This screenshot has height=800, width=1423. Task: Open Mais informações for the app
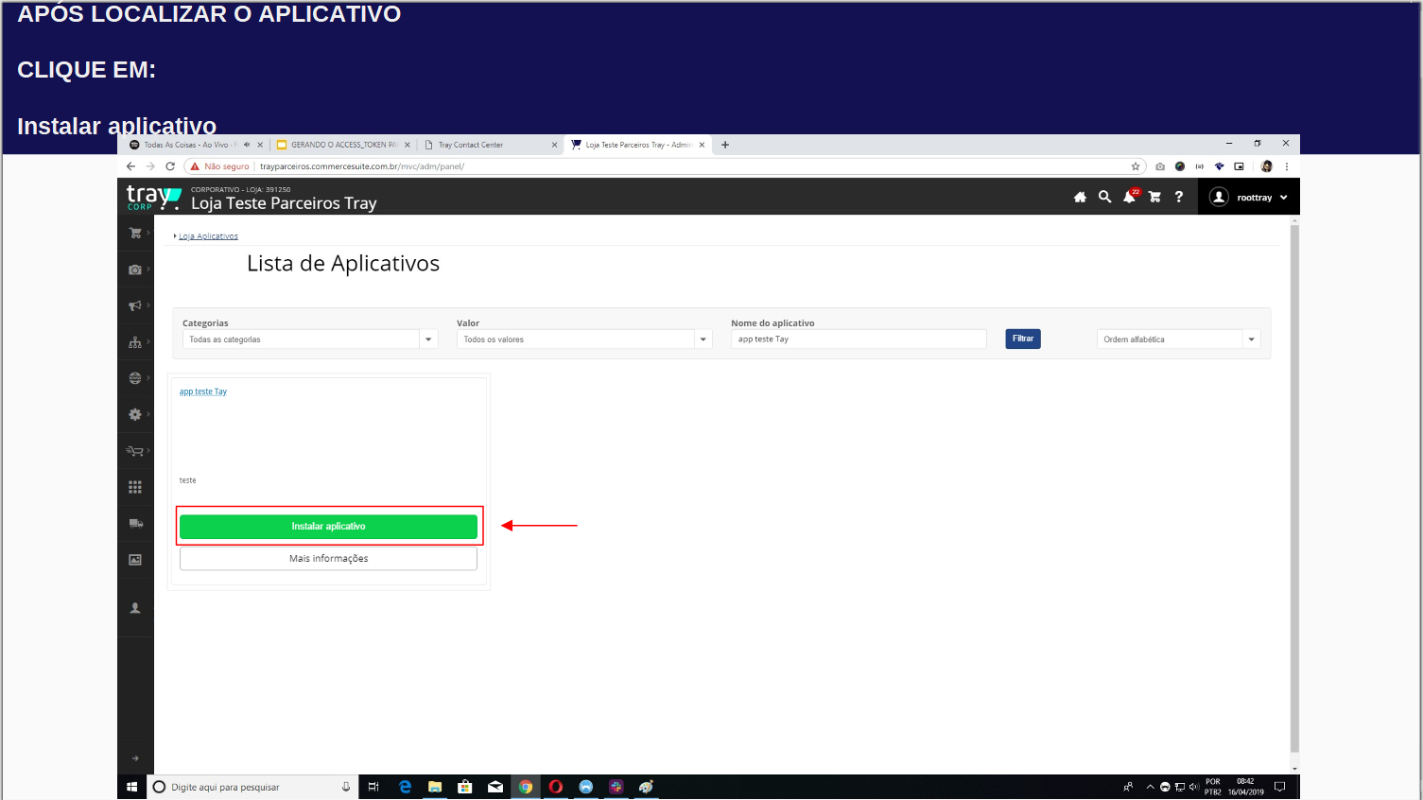(x=328, y=559)
